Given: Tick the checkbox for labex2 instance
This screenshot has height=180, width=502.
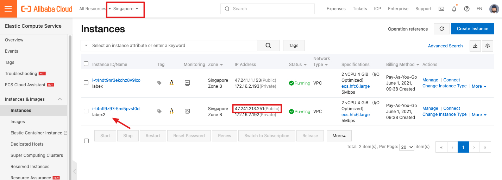Looking at the screenshot, I should click(86, 111).
